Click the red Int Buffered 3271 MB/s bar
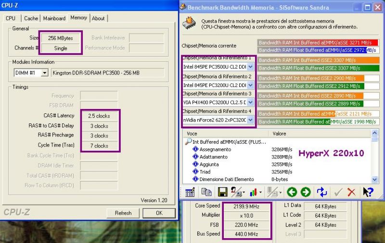This screenshot has width=385, height=243. click(318, 43)
